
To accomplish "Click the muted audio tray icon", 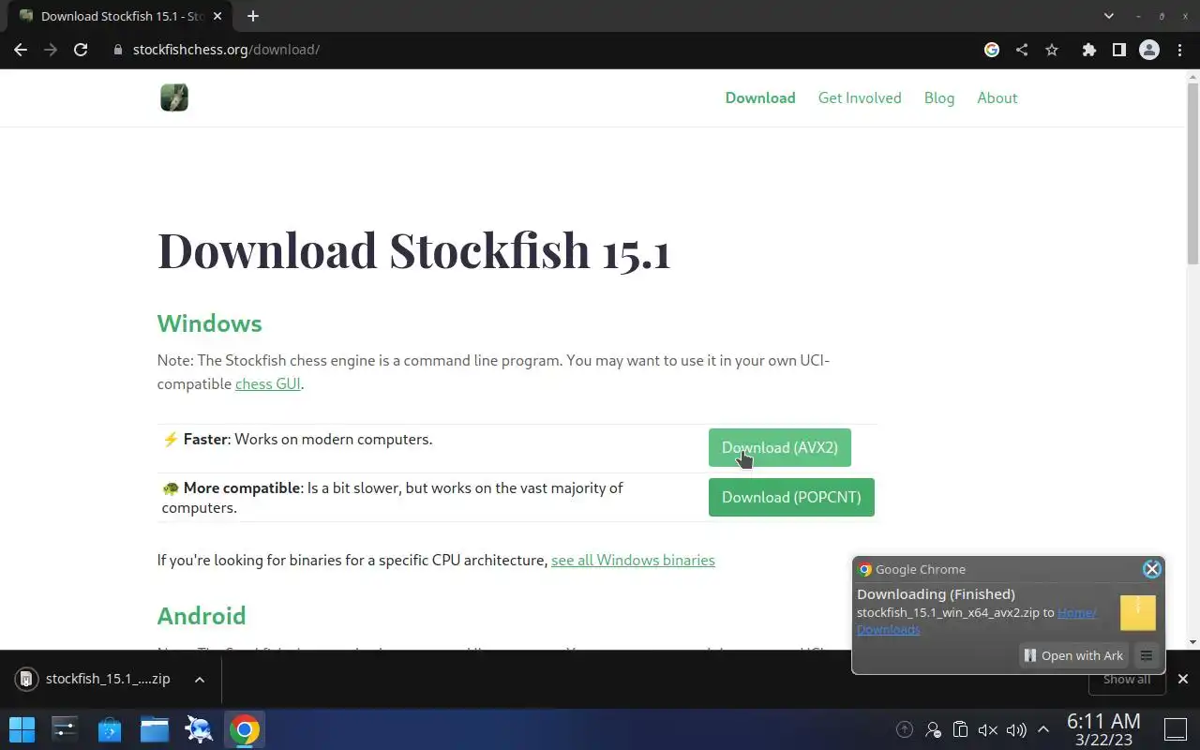I will coord(988,729).
